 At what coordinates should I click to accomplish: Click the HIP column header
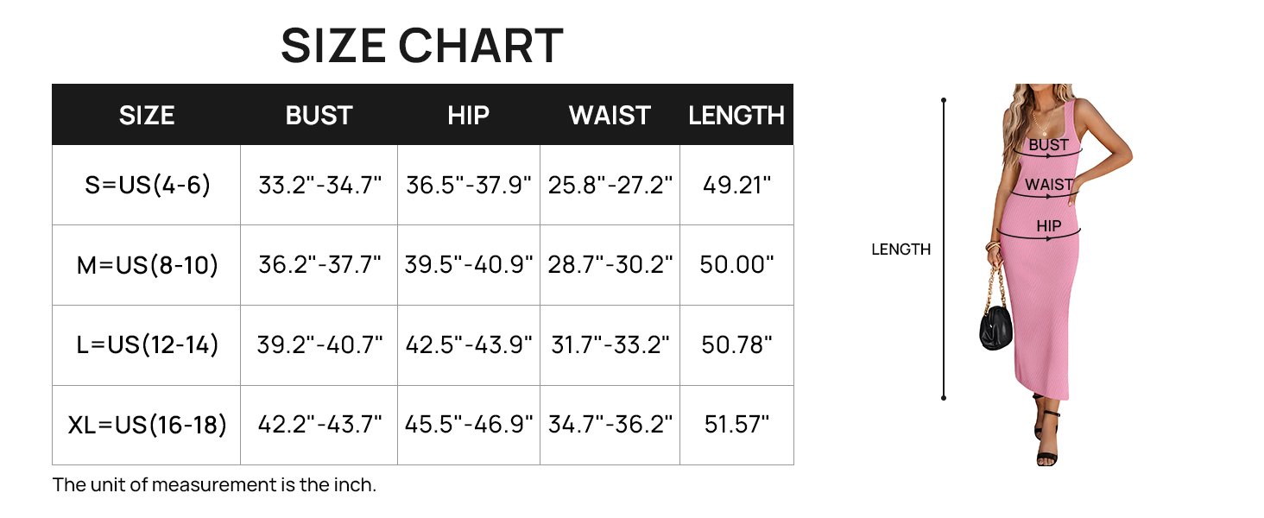[468, 116]
